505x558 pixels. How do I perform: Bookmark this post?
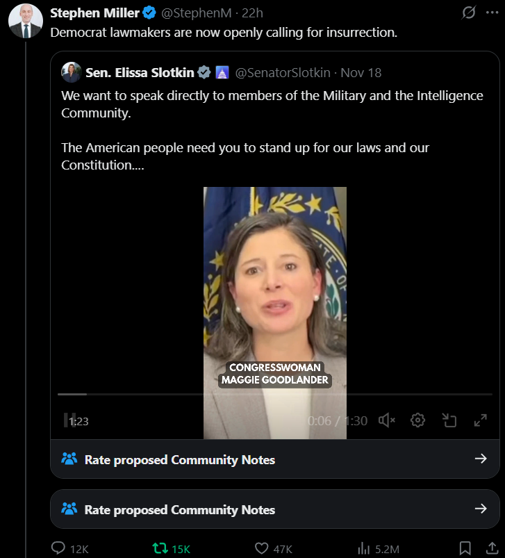point(465,548)
